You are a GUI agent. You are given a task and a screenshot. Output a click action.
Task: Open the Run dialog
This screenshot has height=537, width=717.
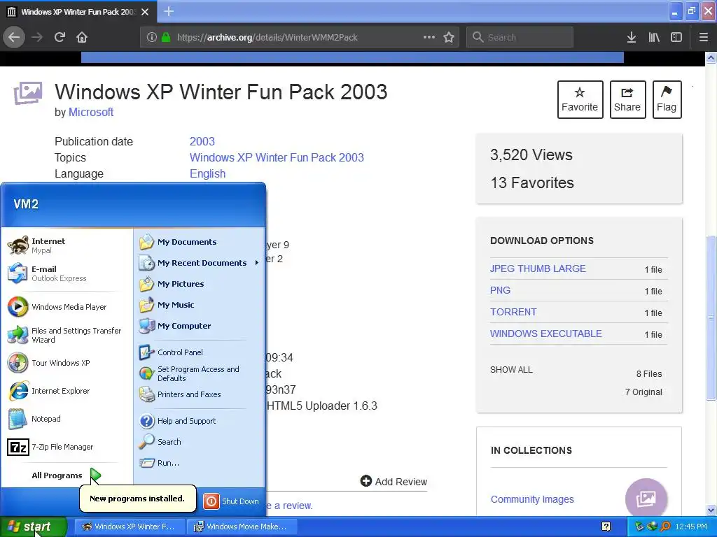[199, 463]
